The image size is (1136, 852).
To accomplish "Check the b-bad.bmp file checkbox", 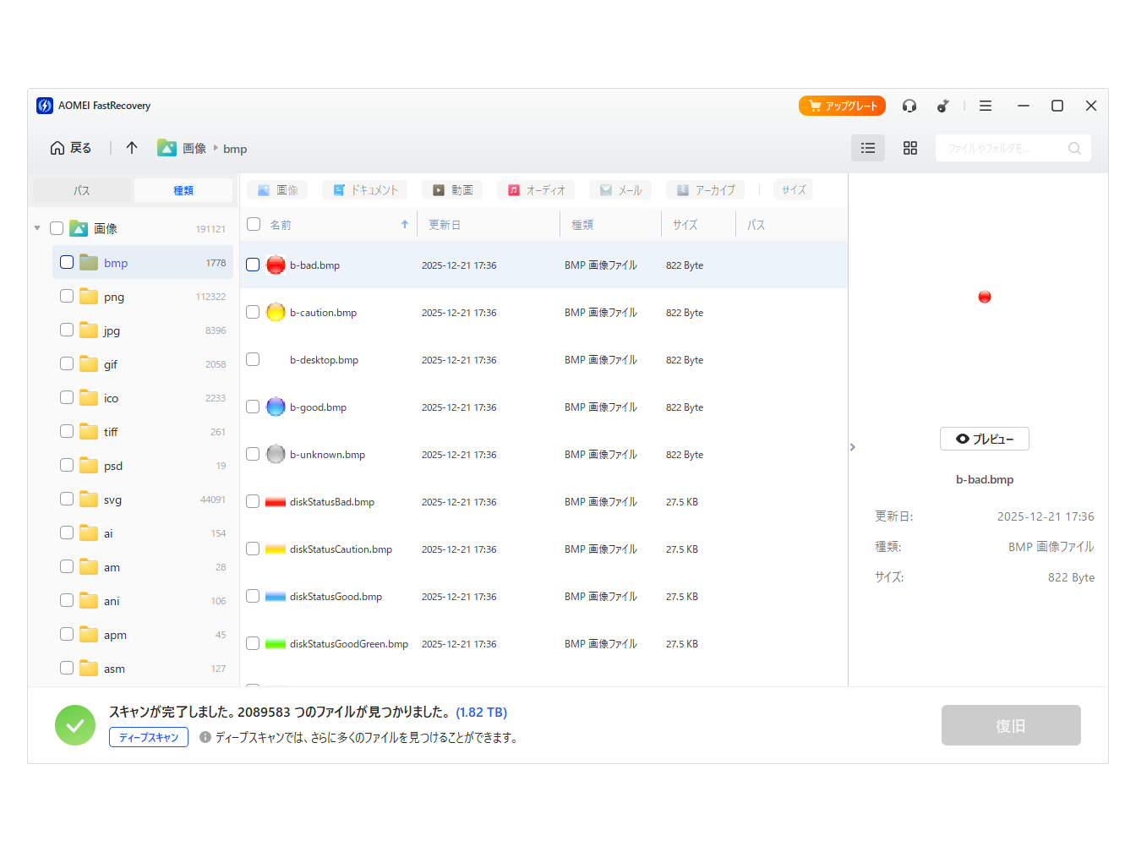I will 253,265.
